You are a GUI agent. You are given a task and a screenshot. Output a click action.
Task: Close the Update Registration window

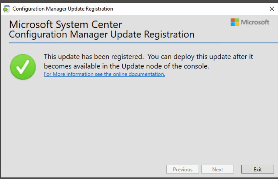point(272,9)
